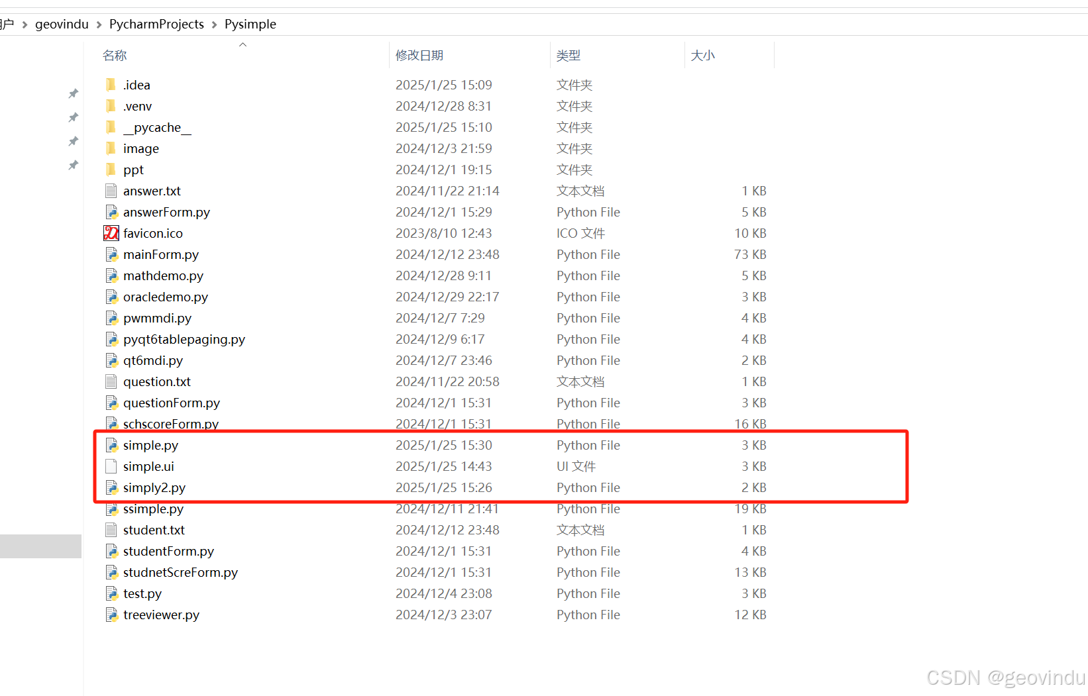Click Pysimple in the address breadcrumb
The width and height of the screenshot is (1088, 696).
point(250,24)
